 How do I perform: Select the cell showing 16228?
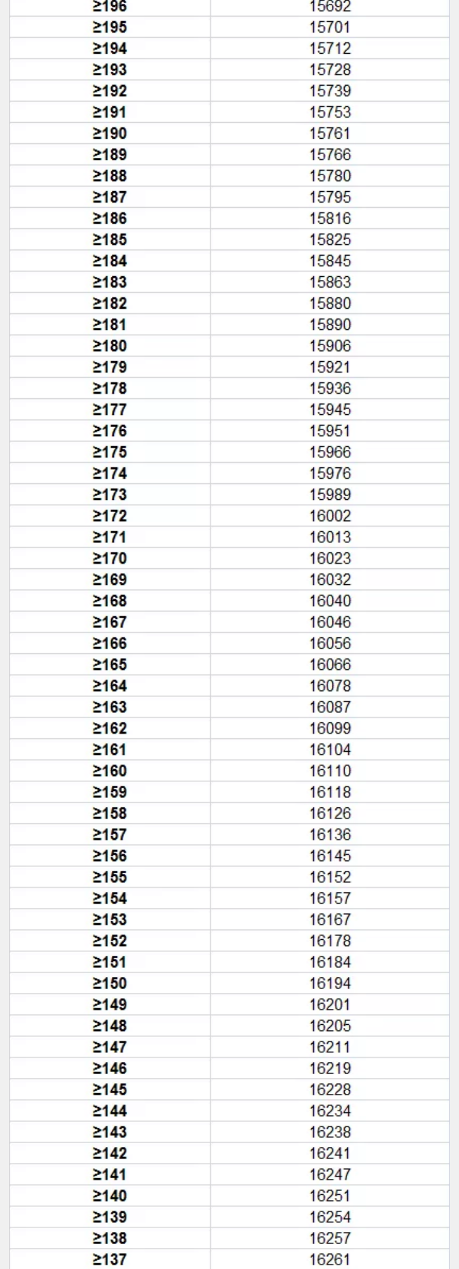330,1089
